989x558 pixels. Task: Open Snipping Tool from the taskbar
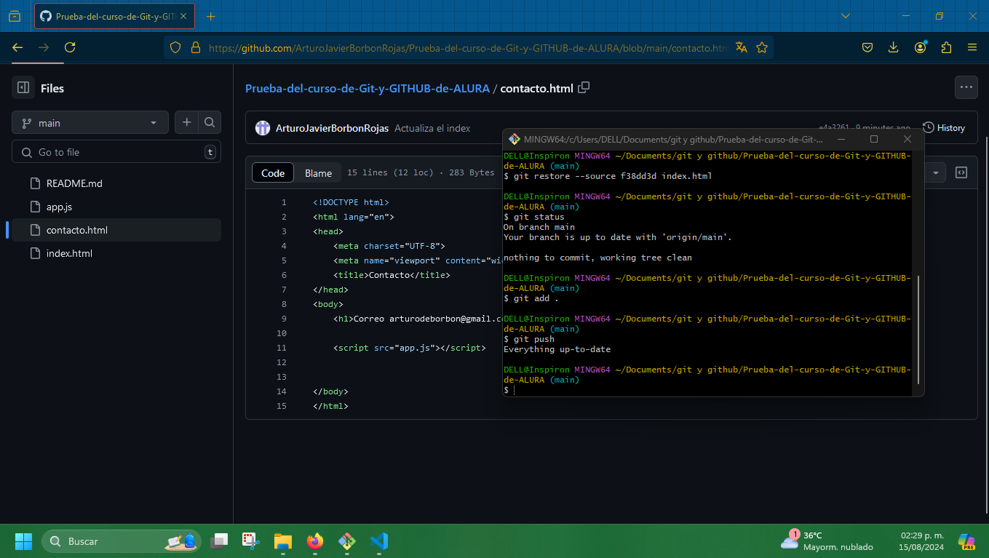pos(251,541)
